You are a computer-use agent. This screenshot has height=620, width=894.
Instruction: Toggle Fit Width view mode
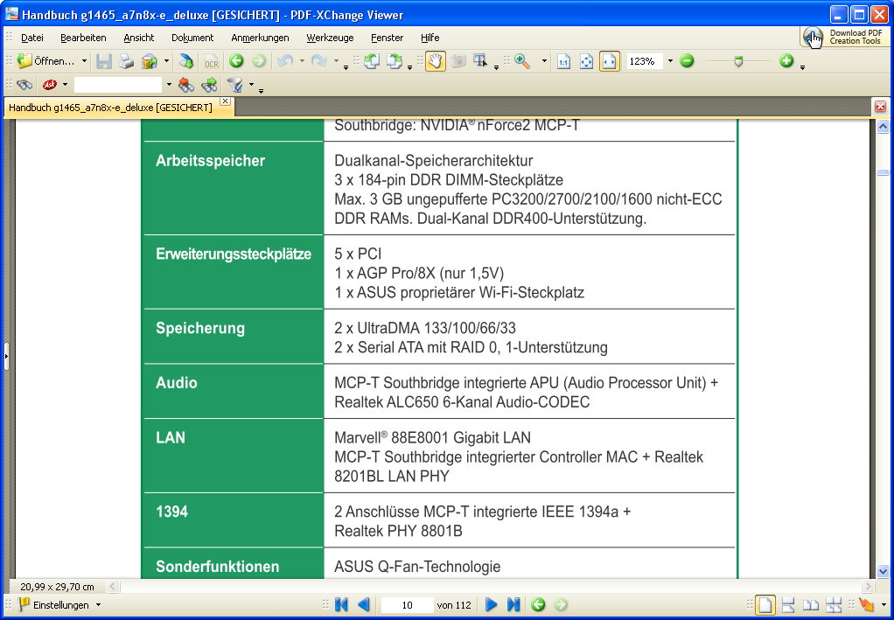point(610,61)
